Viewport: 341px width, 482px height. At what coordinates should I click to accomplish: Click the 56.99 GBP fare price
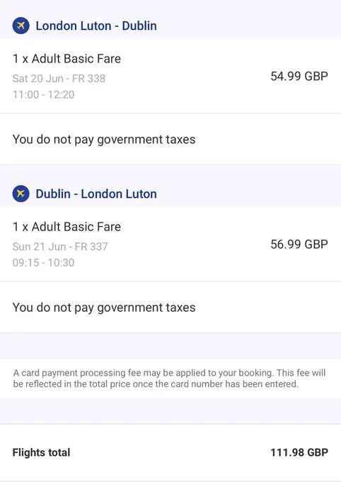click(299, 245)
